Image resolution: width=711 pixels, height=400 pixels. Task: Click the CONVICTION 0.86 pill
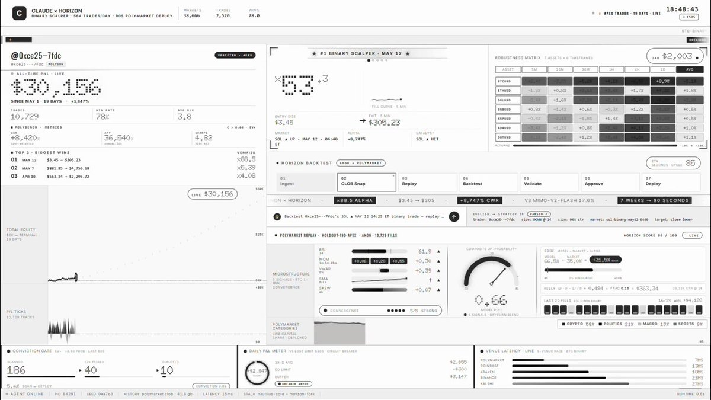coord(211,386)
